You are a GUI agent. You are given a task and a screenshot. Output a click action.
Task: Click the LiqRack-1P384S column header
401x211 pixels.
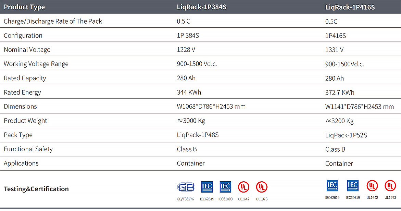201,7
